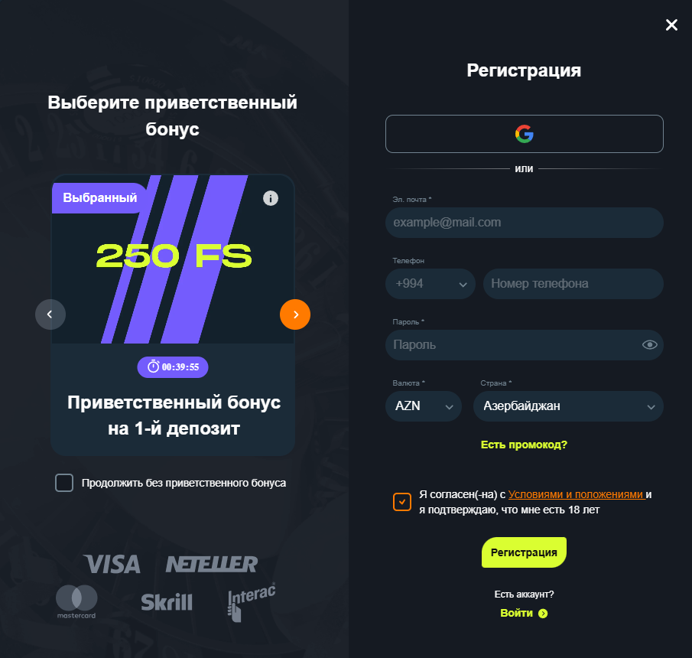
Task: Open the AZN currency dropdown
Action: point(424,406)
